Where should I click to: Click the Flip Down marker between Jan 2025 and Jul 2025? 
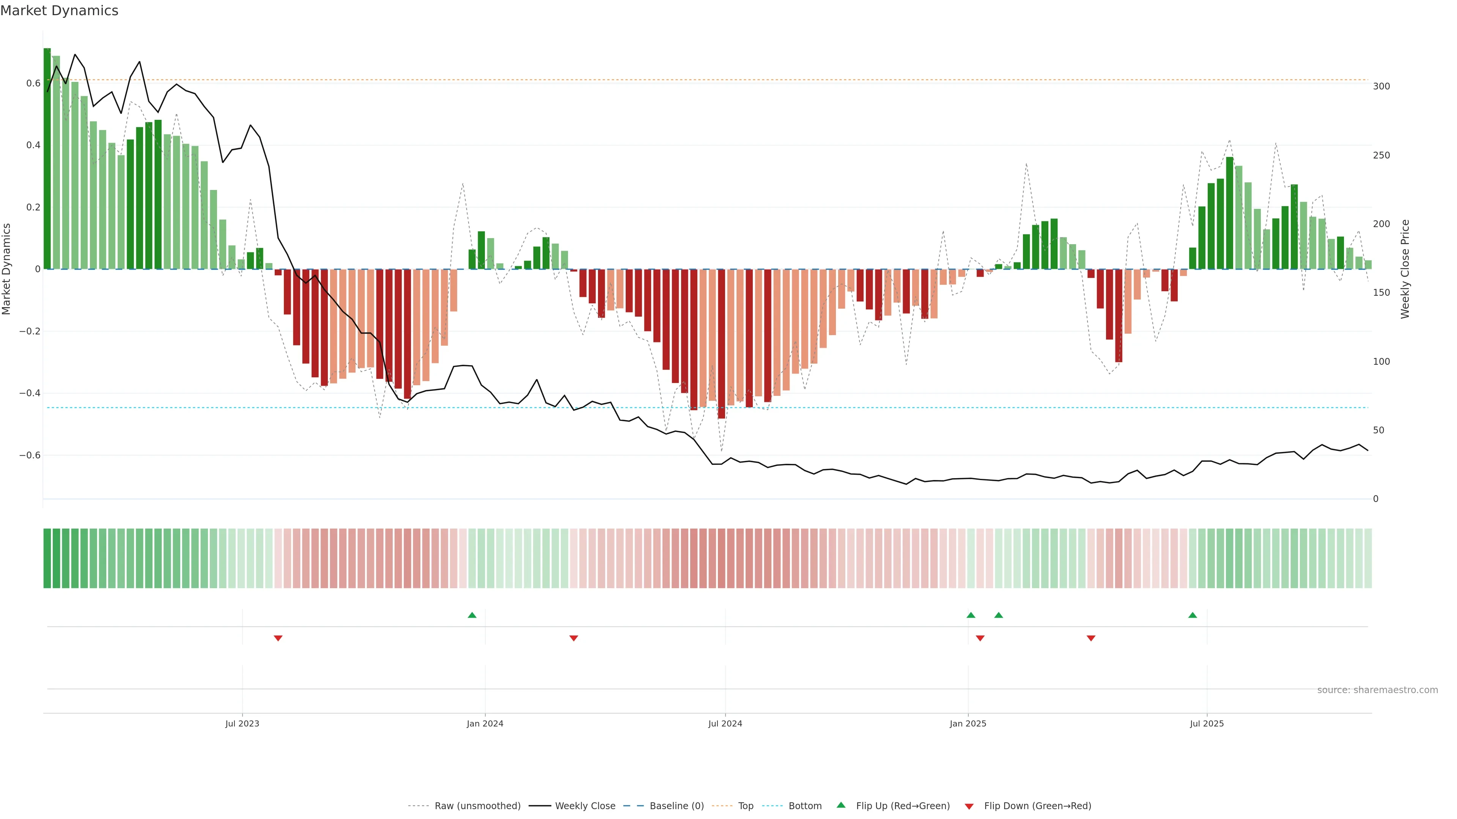coord(1091,638)
